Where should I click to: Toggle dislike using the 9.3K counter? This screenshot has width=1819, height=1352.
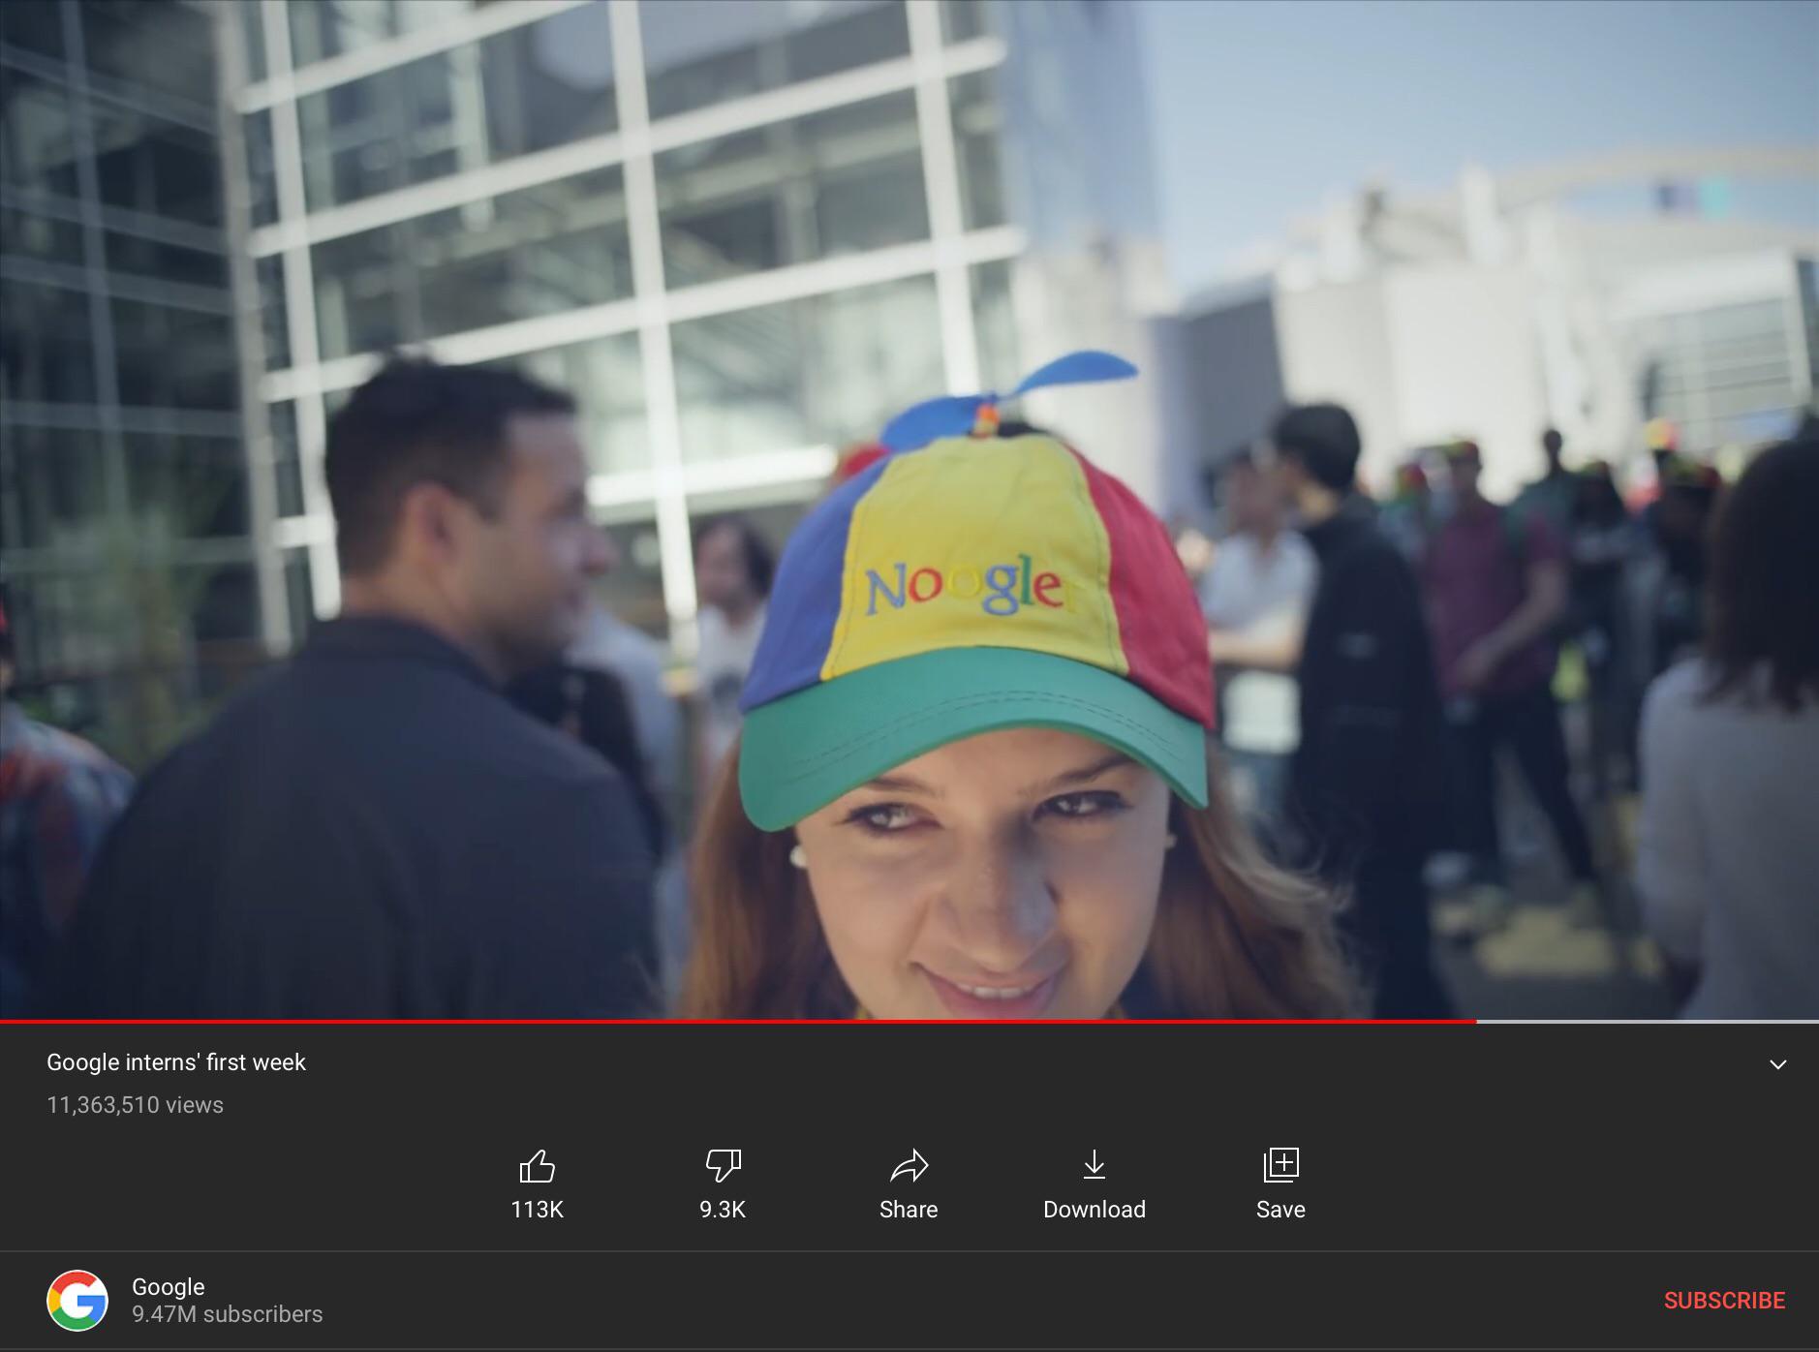tap(722, 1209)
